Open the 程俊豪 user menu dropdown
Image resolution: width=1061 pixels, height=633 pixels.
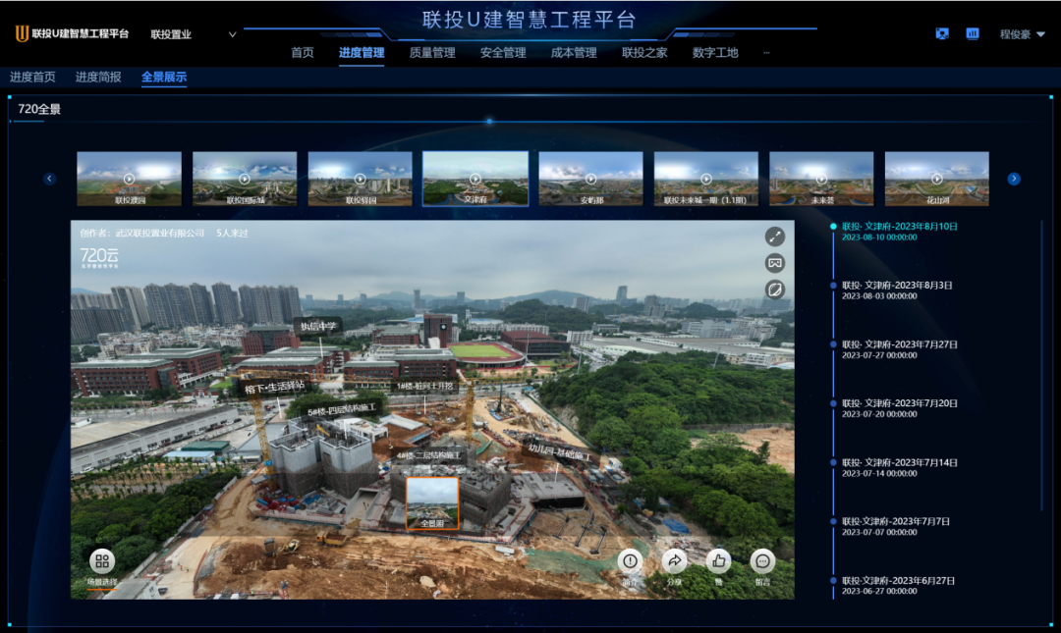coord(1023,34)
